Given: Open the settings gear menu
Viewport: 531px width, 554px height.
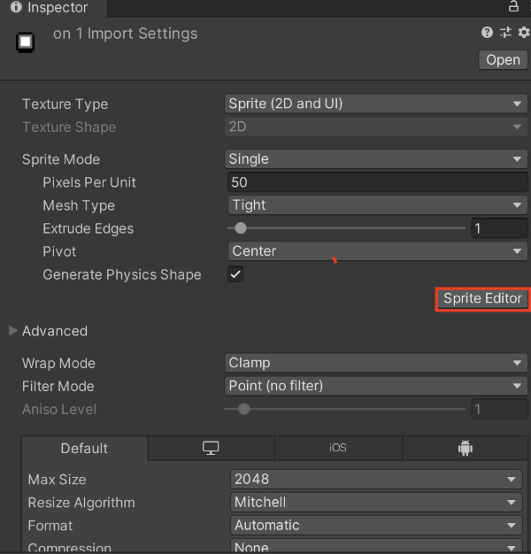Looking at the screenshot, I should [x=524, y=33].
